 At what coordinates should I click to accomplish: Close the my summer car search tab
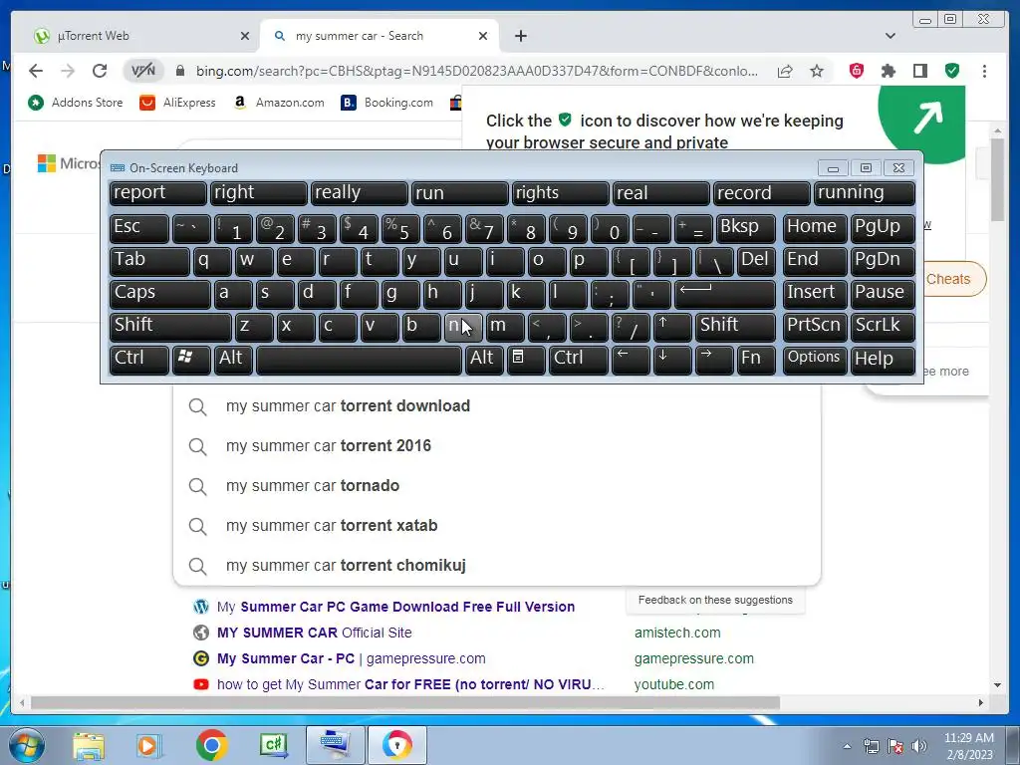483,36
